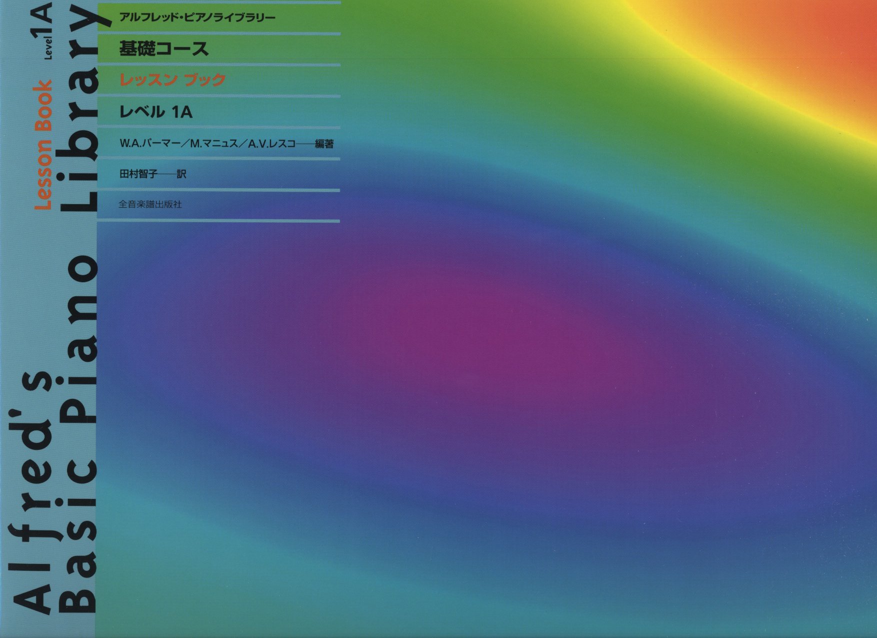
Task: Click the orange text 'レッスン ブック'
Action: tap(172, 80)
